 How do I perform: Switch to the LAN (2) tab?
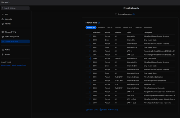click(x=110, y=27)
